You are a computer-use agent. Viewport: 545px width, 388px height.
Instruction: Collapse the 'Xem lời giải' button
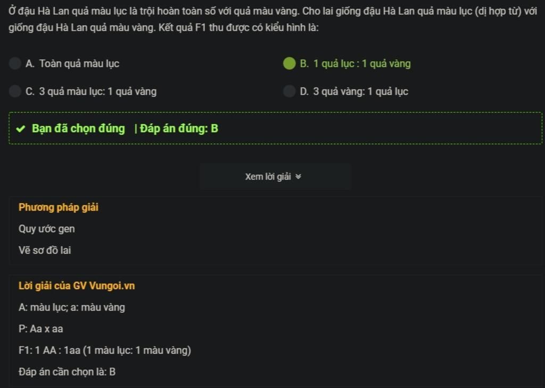(x=275, y=177)
